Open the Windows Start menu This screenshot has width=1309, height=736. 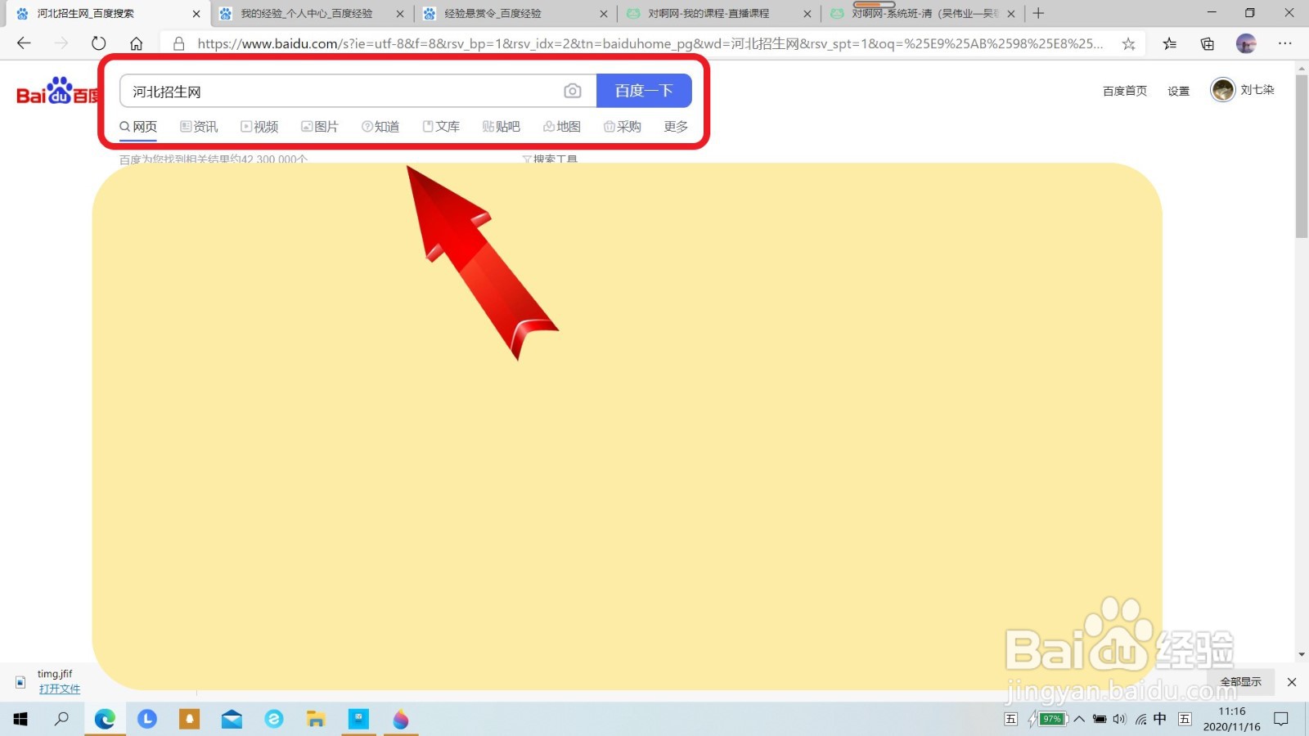tap(20, 719)
